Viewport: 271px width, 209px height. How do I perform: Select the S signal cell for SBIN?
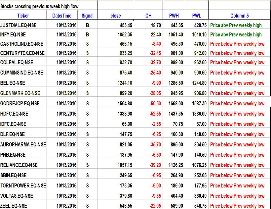click(88, 175)
